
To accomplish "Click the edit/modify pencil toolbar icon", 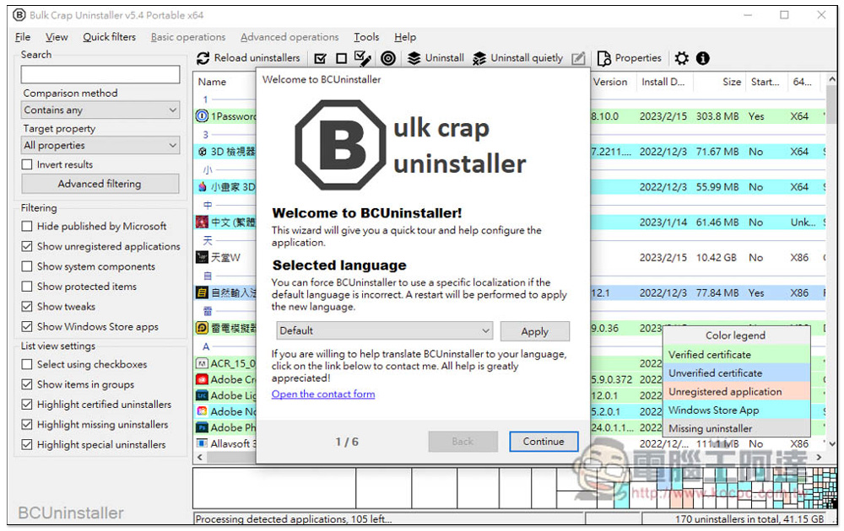I will 578,58.
